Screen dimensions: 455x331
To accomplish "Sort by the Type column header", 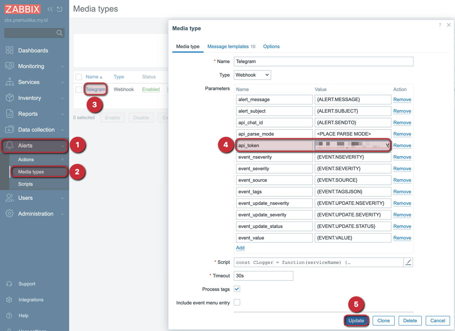I will point(119,77).
